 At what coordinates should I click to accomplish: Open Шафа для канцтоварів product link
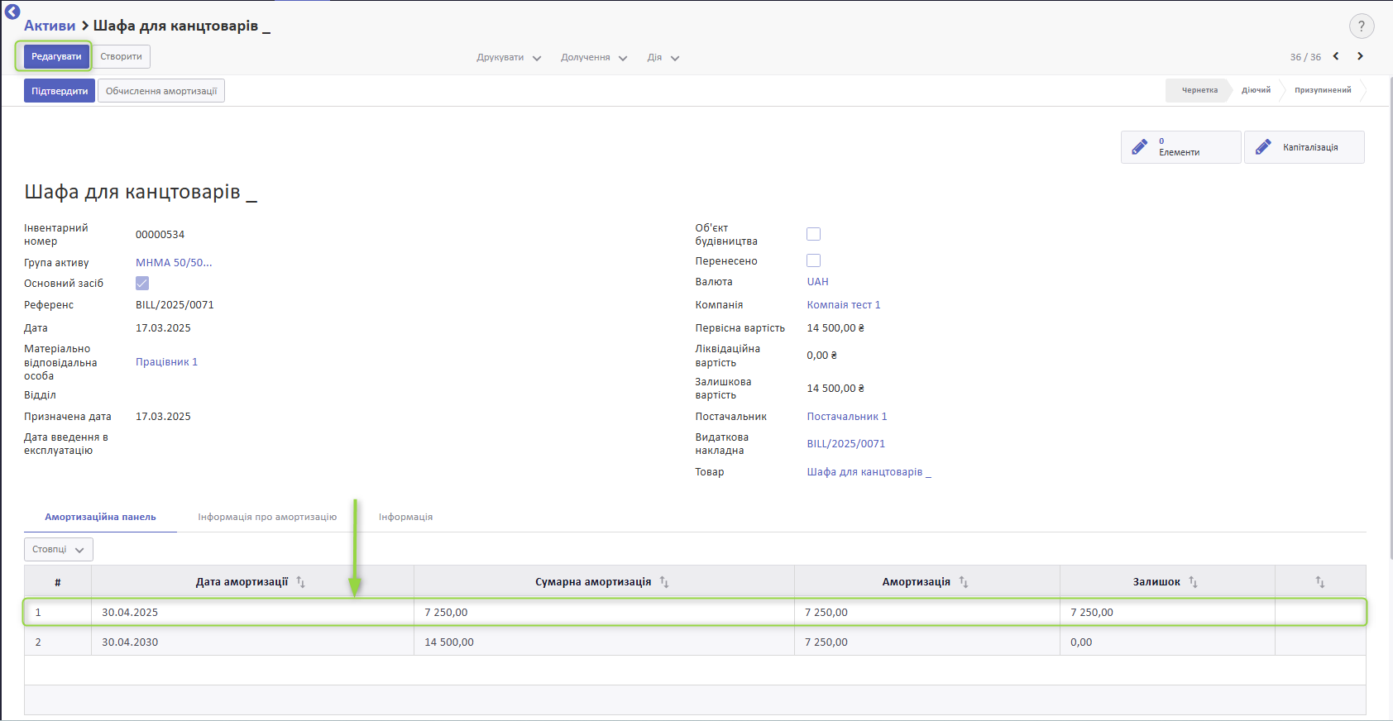(869, 472)
